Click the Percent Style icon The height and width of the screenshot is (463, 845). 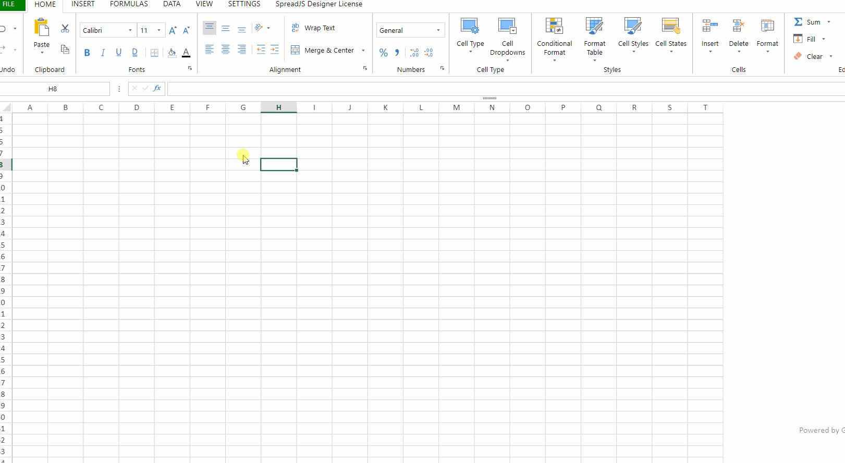384,53
